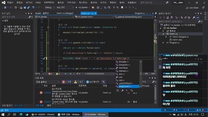
Task: Expand the Program.cs node
Action: point(163,43)
